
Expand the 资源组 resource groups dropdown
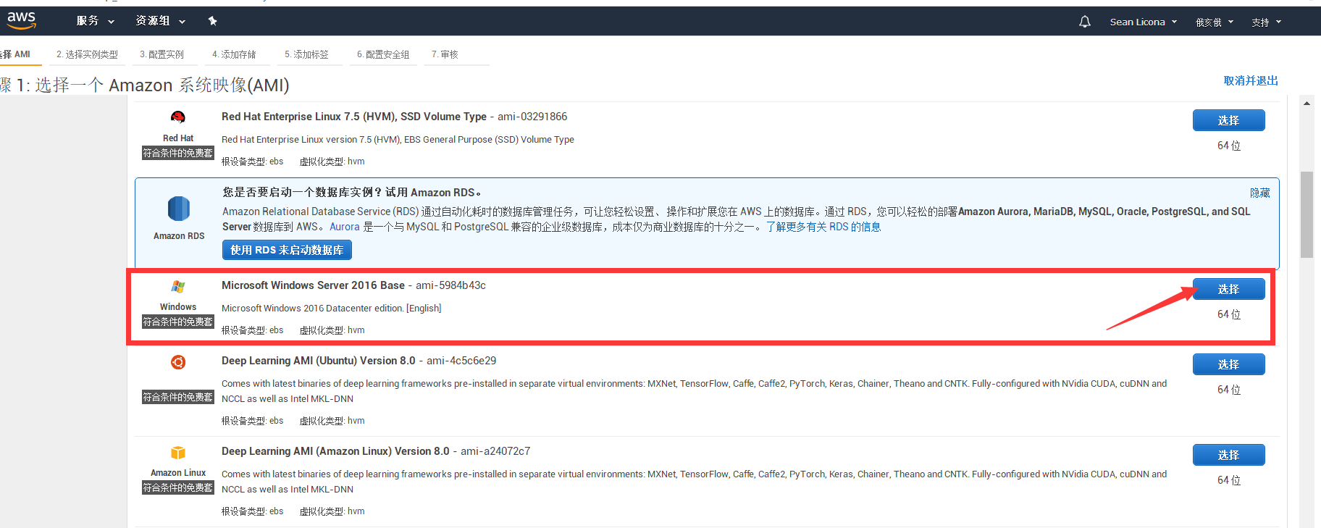click(x=160, y=21)
